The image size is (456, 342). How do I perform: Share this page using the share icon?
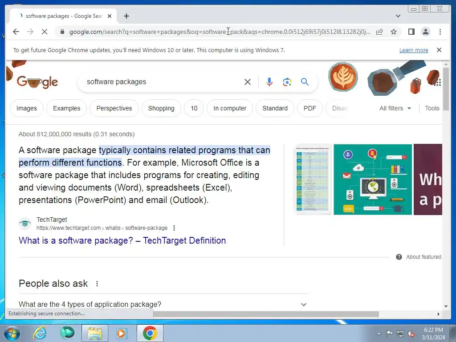(x=379, y=32)
